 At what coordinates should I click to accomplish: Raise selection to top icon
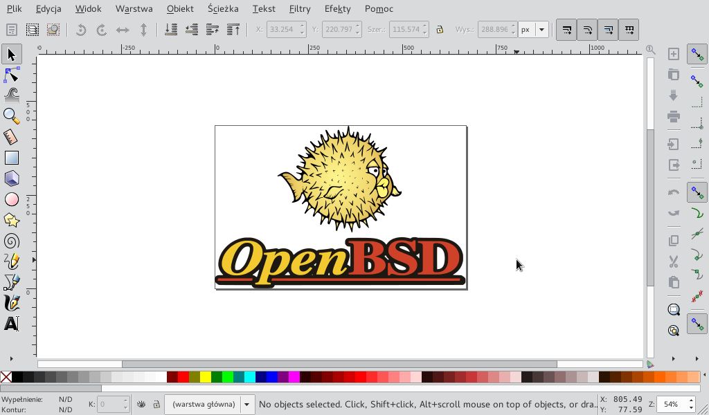(x=233, y=30)
